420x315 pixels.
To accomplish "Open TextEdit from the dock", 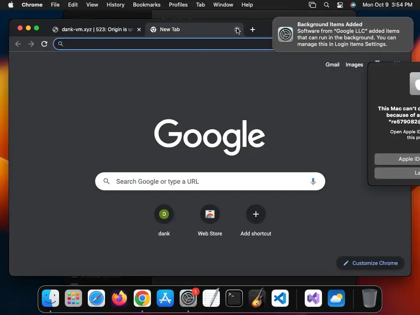I will click(211, 298).
